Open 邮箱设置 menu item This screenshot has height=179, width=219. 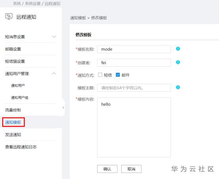click(13, 49)
